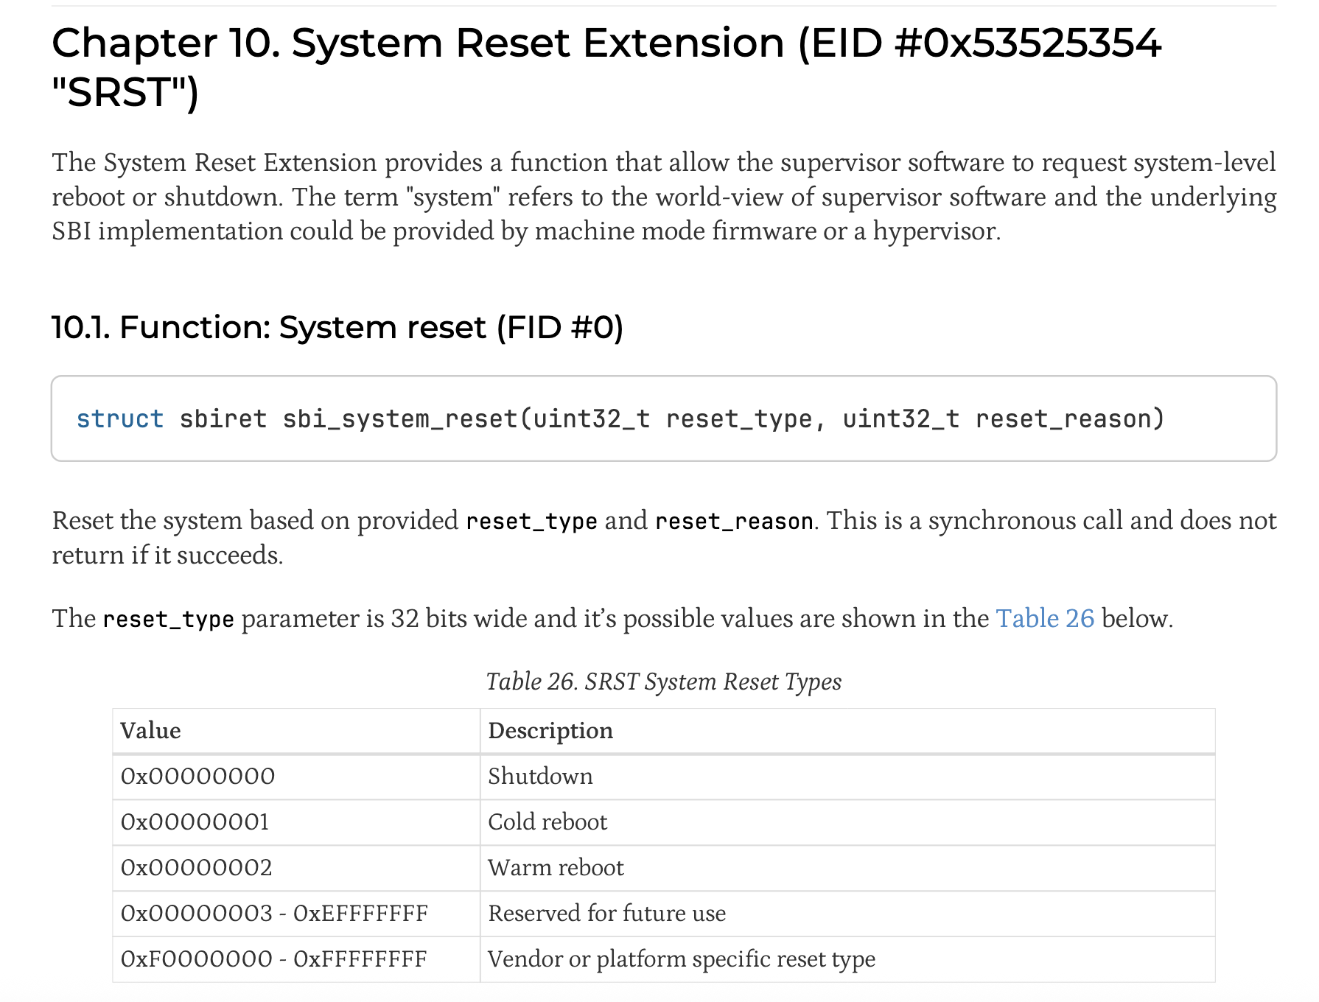Open the Table 26 link
This screenshot has height=1002, width=1319.
pos(1044,618)
